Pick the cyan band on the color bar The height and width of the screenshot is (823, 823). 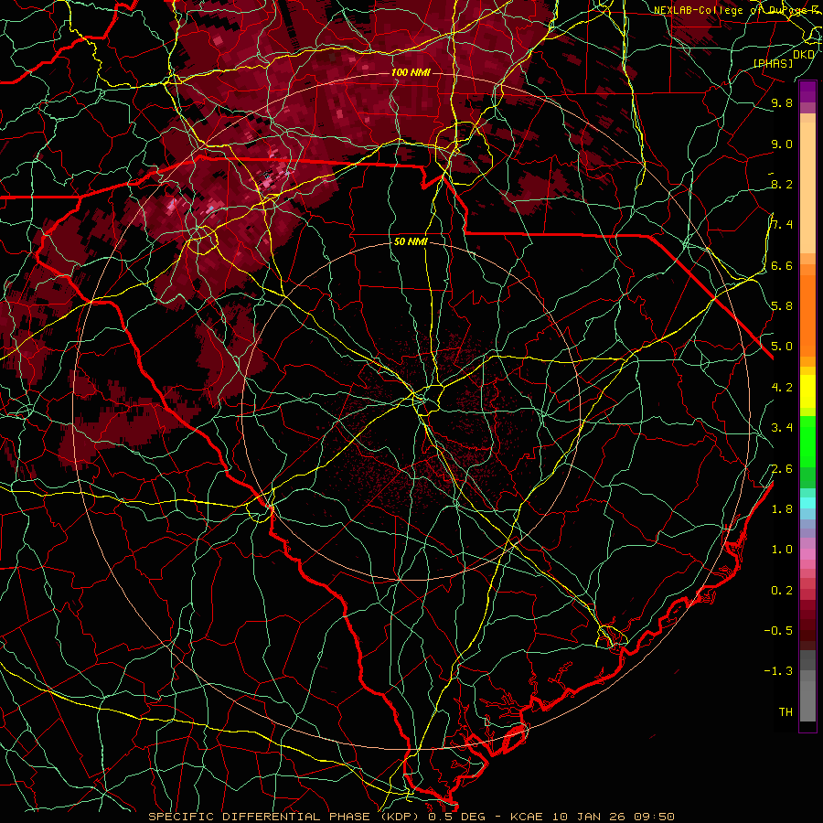pyautogui.click(x=807, y=503)
